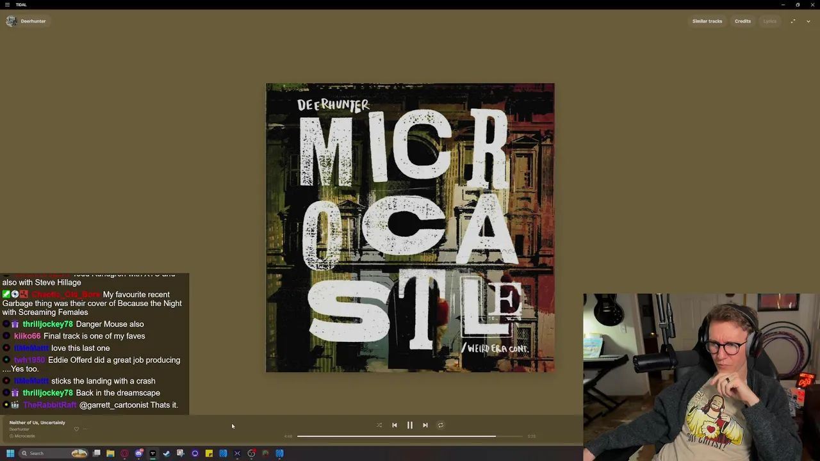Screen dimensions: 820x461
Task: Open Deerhunter link under song title
Action: 19,429
